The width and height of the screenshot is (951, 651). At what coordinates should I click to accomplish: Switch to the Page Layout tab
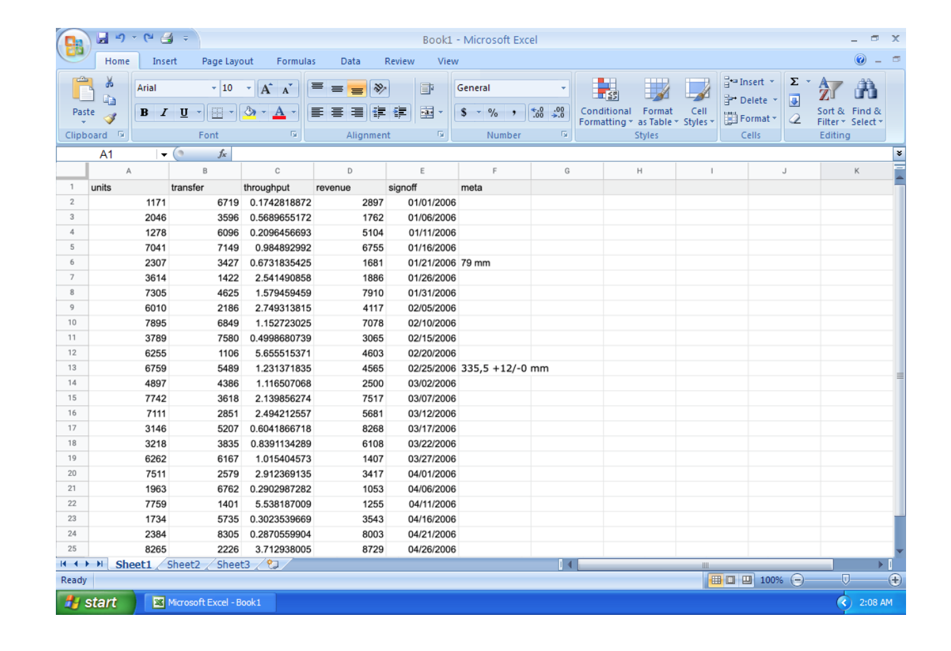tap(228, 61)
